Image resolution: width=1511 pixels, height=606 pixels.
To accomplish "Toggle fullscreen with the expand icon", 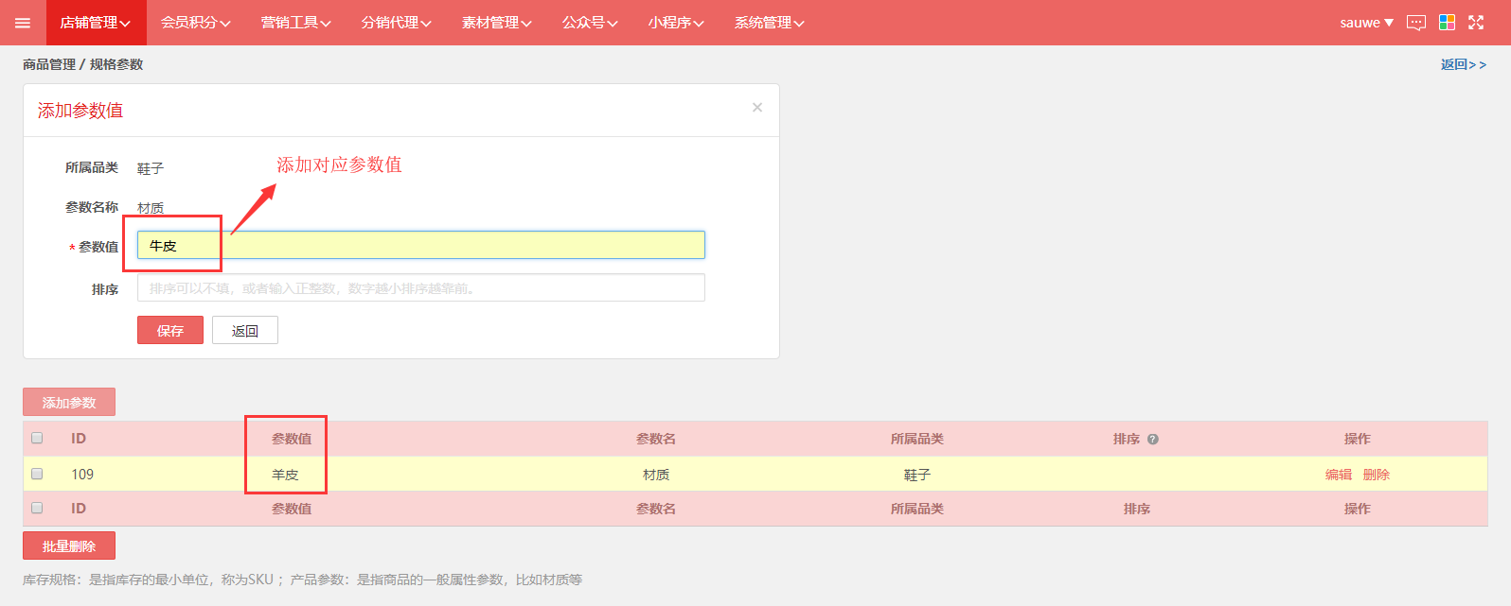I will coord(1476,23).
